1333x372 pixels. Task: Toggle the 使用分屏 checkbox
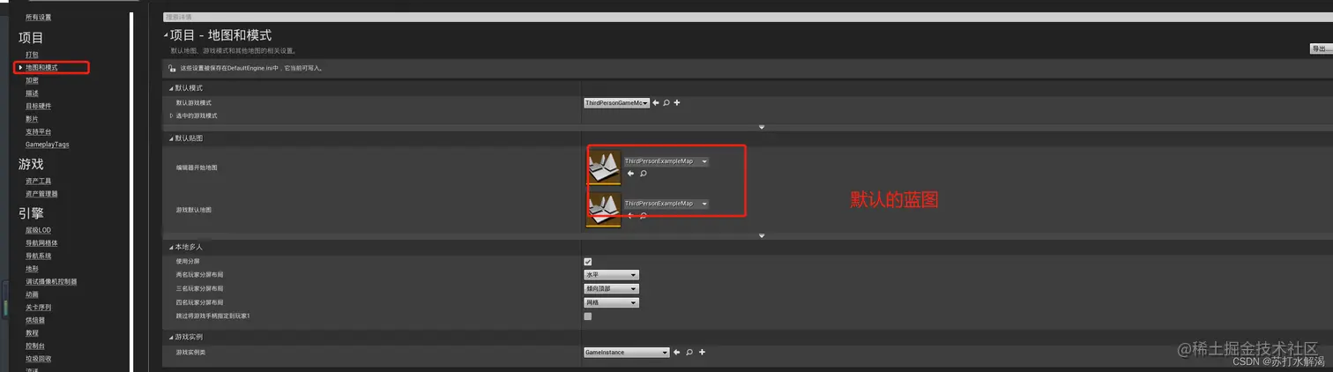pyautogui.click(x=588, y=262)
